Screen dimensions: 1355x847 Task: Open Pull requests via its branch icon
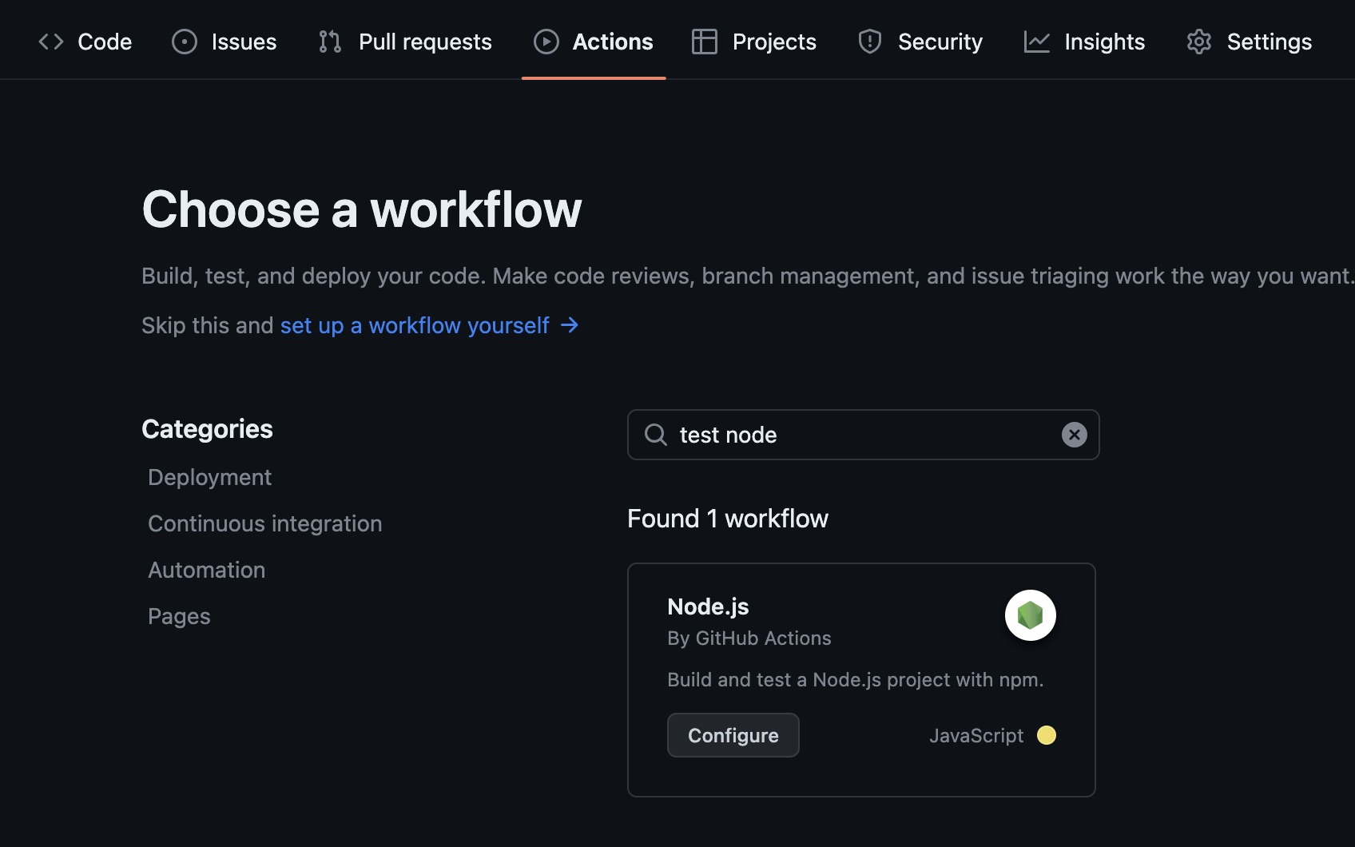tap(329, 41)
